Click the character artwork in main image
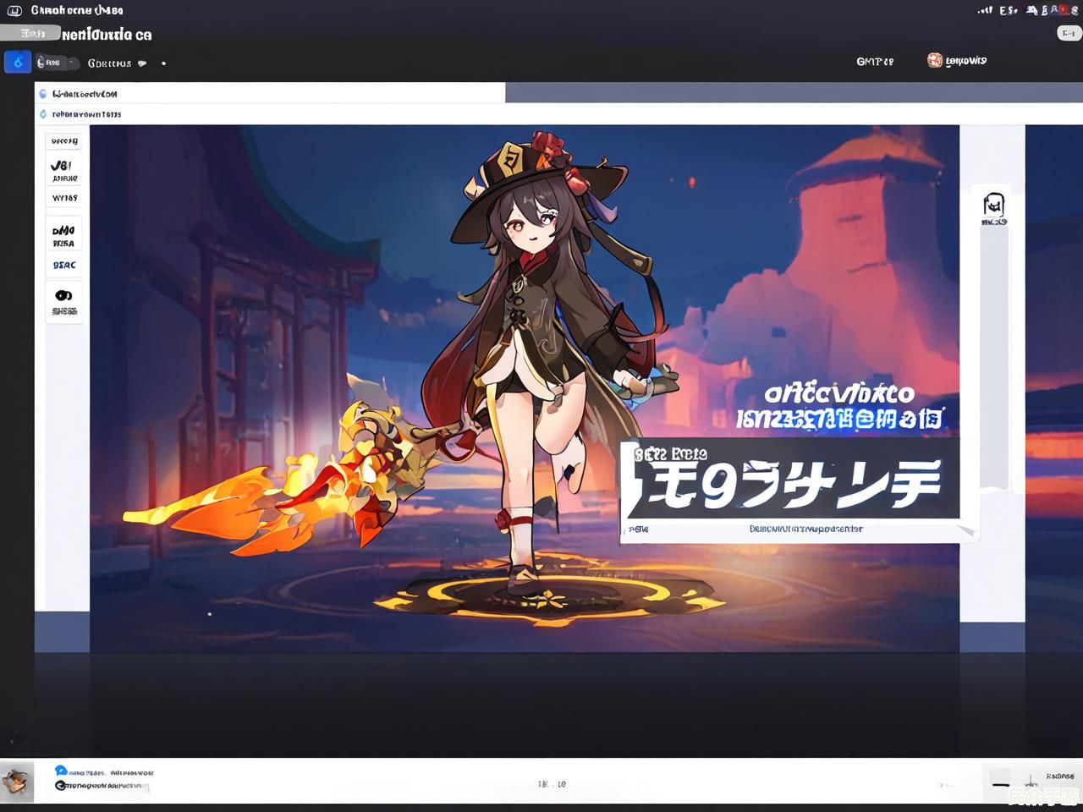Viewport: 1083px width, 812px height. (541, 364)
